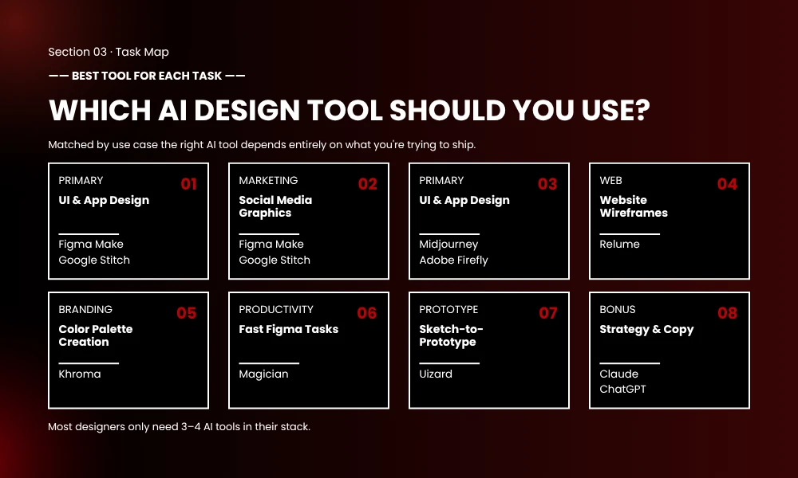Click the 'BEST TOOL FOR EACH TASK' subtitle
This screenshot has height=478, width=798.
coord(147,76)
